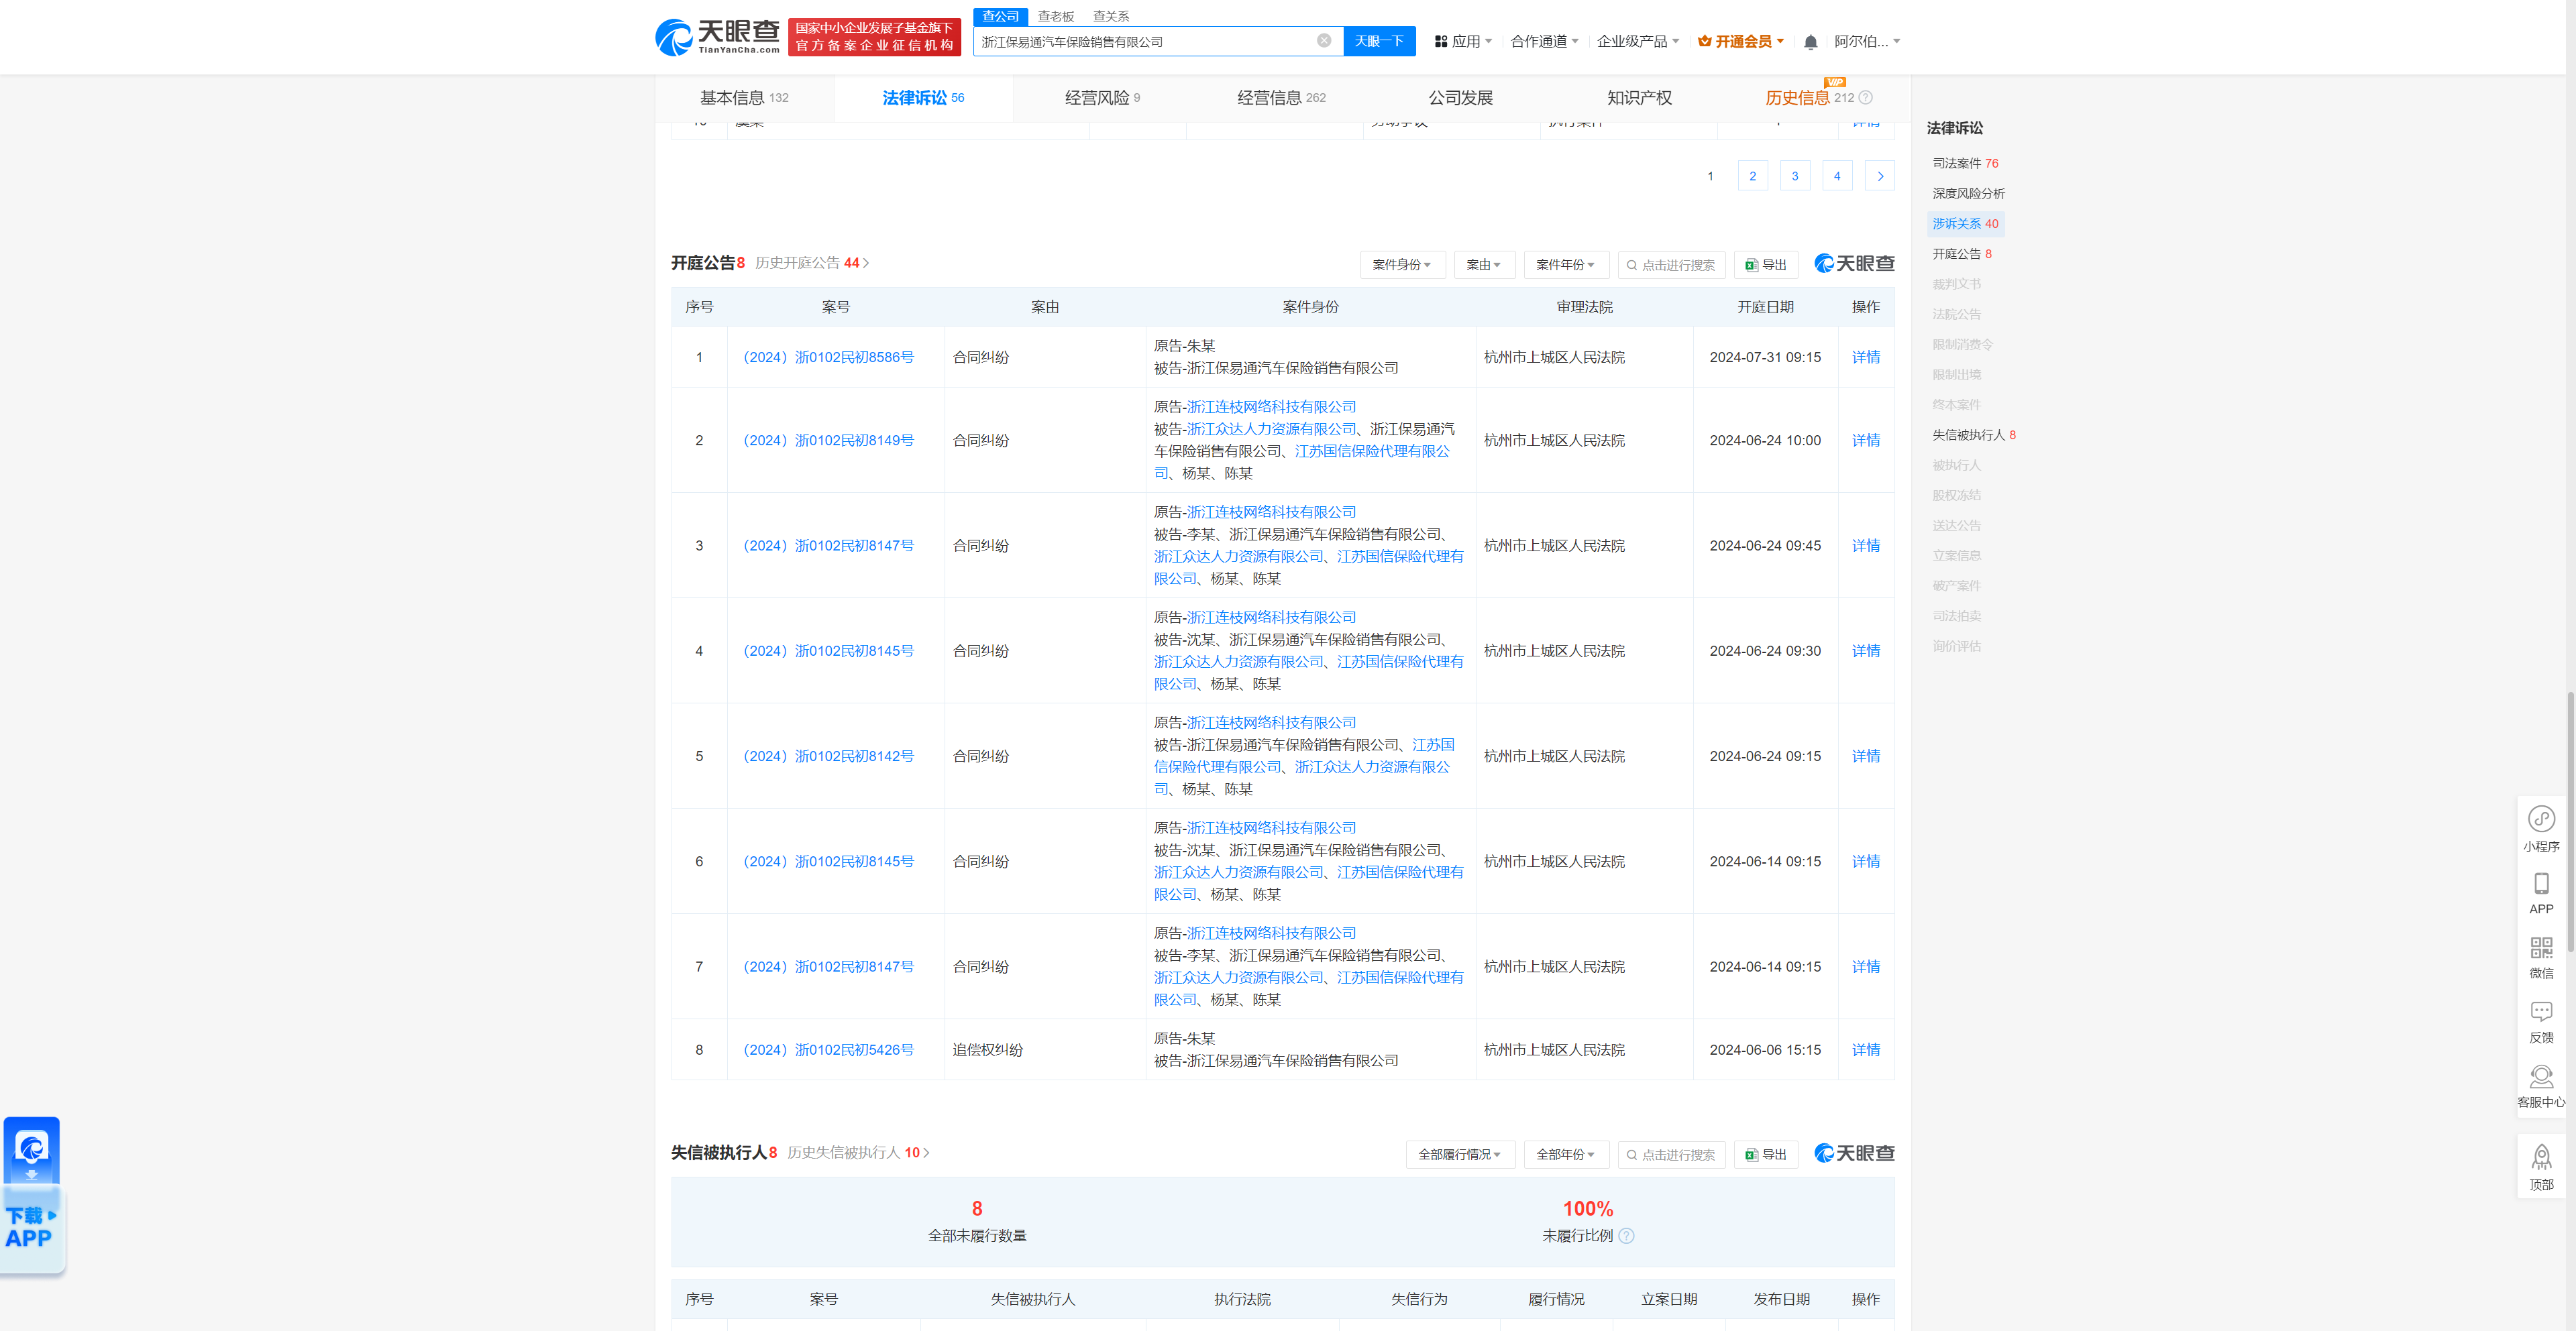Open the 开通会员 dropdown
The width and height of the screenshot is (2576, 1331).
coord(1741,41)
